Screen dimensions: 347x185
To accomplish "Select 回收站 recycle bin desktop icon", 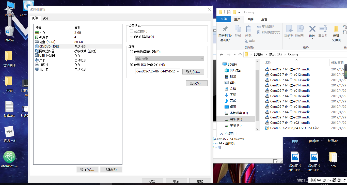I will pyautogui.click(x=9, y=33).
